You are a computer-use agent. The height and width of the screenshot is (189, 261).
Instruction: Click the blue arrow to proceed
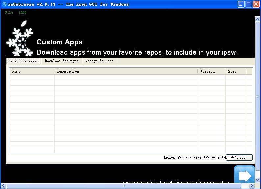click(x=244, y=175)
